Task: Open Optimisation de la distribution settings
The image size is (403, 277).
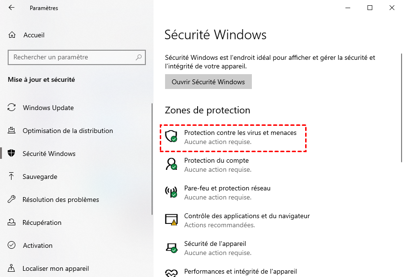Action: coord(68,131)
